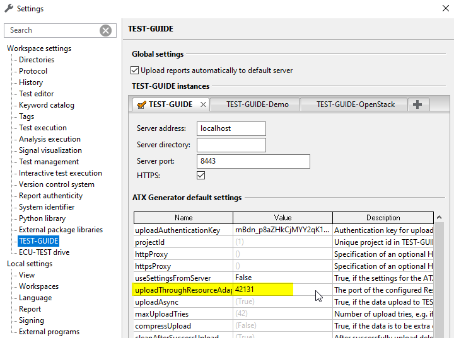The height and width of the screenshot is (338, 454).
Task: Select the projectId value cell (1)
Action: click(x=282, y=242)
